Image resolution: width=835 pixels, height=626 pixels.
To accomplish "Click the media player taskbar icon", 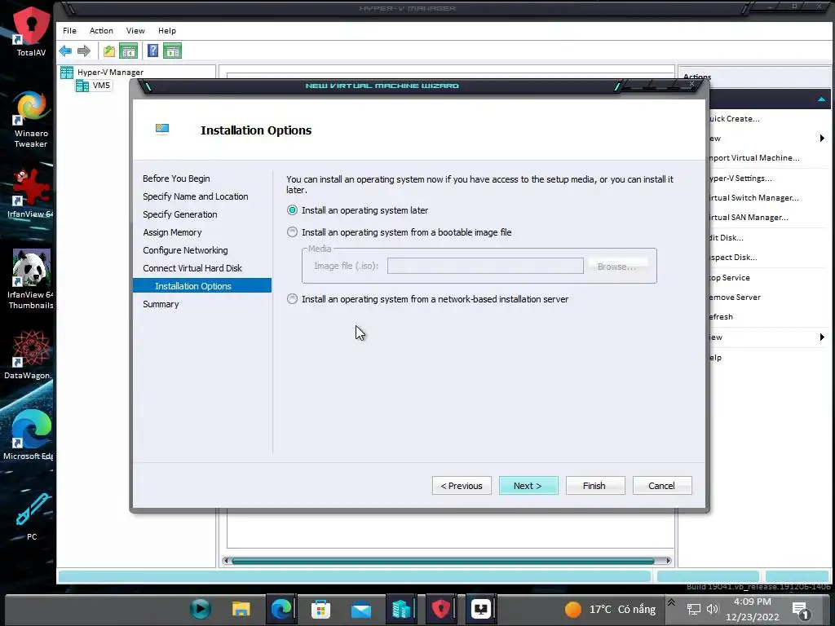I will (201, 608).
